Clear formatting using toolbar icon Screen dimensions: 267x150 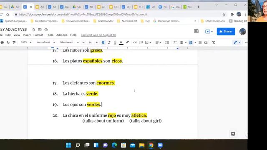214,42
